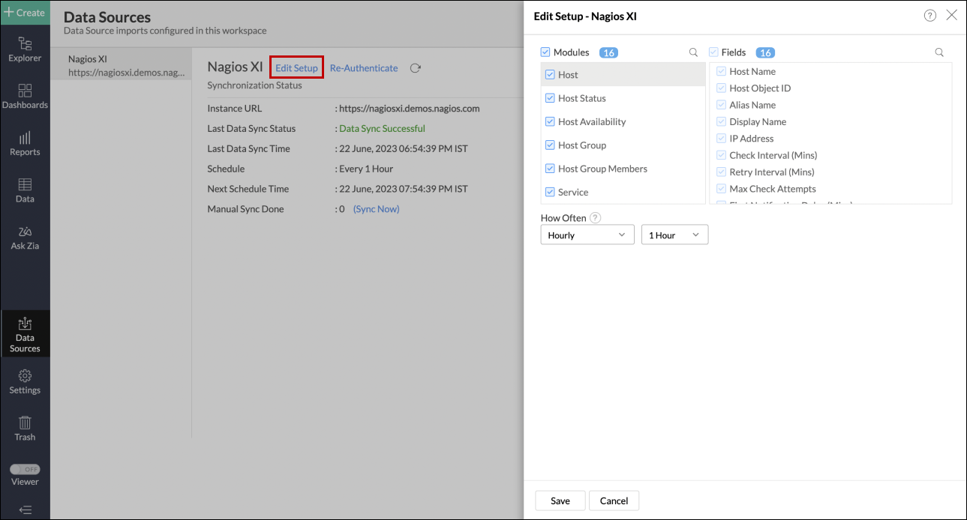Uncheck the IP Address field

[721, 138]
